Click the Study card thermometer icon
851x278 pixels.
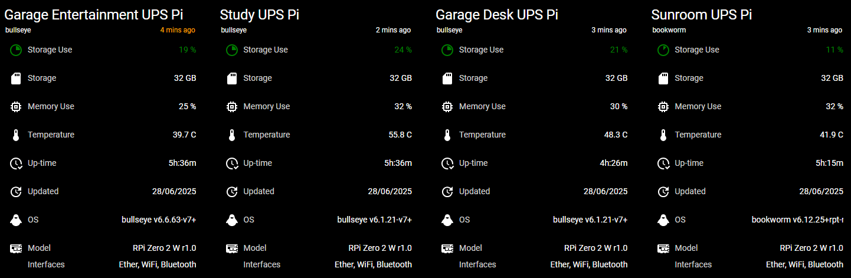232,135
